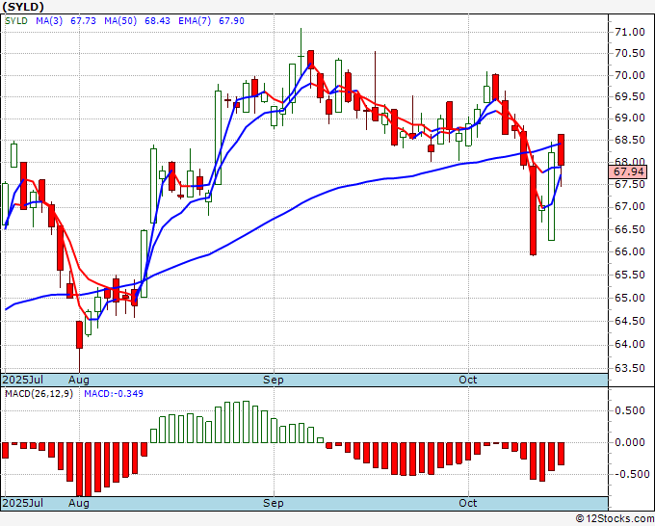Click 2025Jul on price chart time axis
The width and height of the screenshot is (655, 526).
click(x=23, y=380)
